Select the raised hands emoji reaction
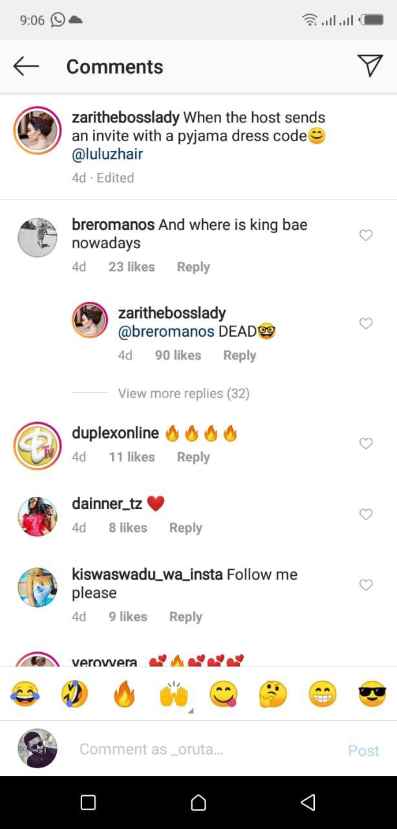This screenshot has height=829, width=397. pyautogui.click(x=173, y=693)
